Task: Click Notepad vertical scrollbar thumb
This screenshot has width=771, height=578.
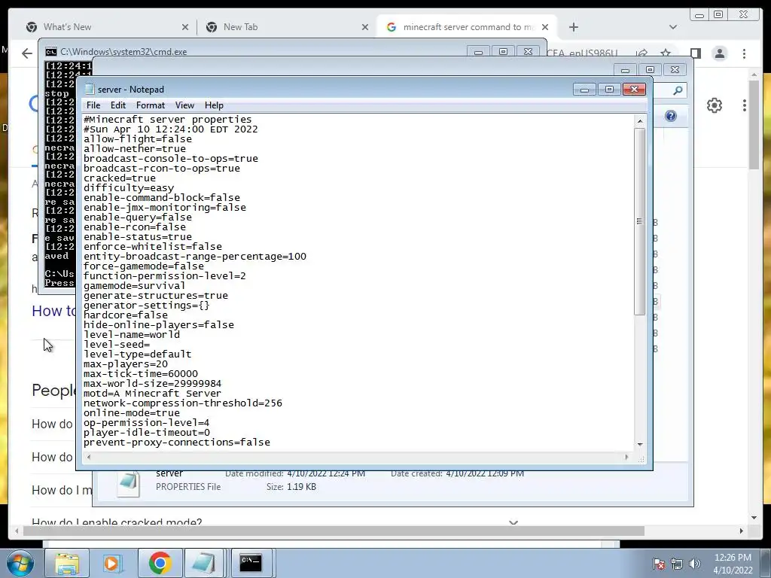Action: coord(640,221)
